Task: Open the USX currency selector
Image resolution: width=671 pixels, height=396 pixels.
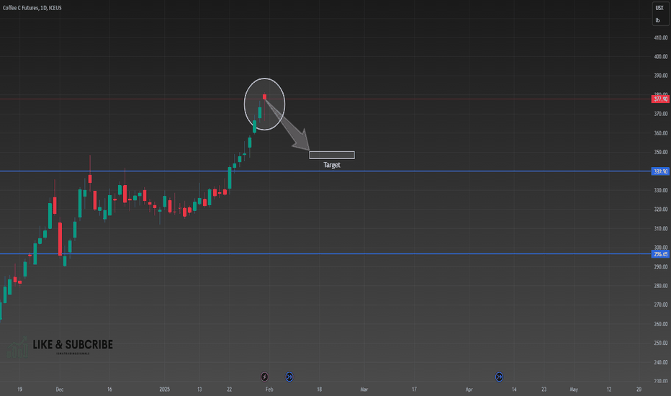Action: point(659,8)
